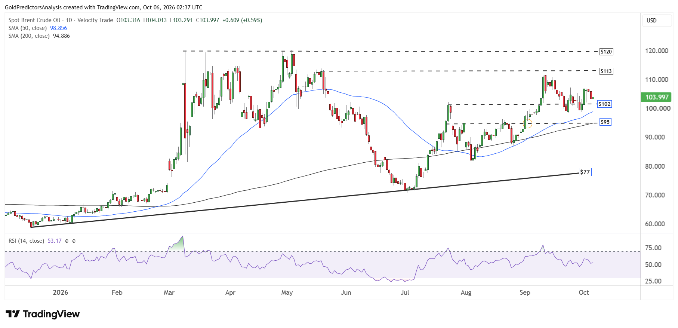Image resolution: width=678 pixels, height=328 pixels.
Task: Click the 110.000 price axis label
Action: [x=657, y=80]
